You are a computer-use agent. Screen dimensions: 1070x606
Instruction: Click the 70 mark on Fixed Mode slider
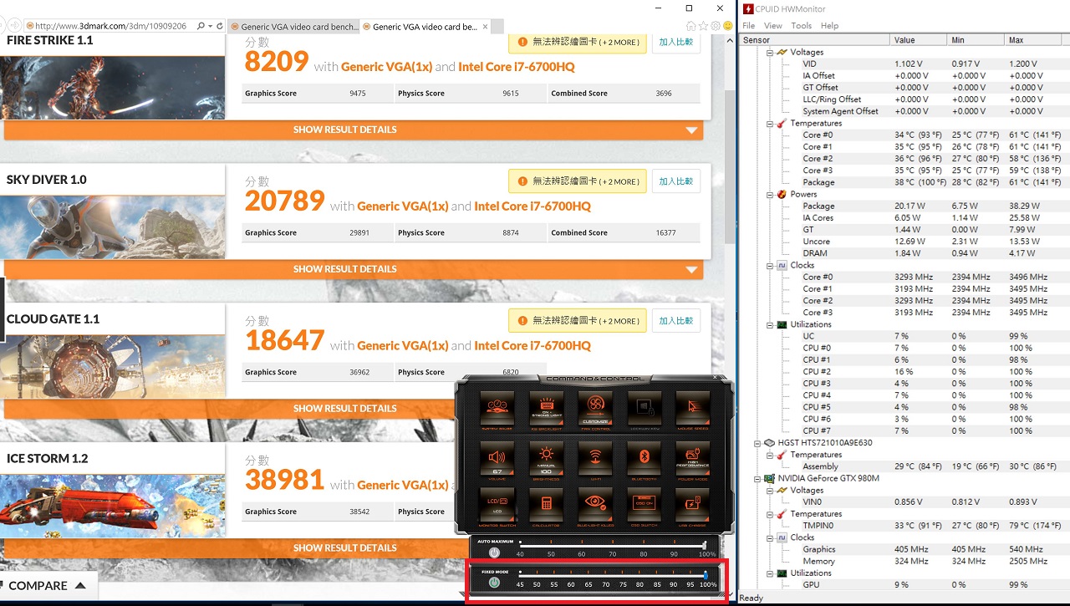coord(606,584)
